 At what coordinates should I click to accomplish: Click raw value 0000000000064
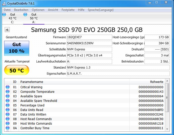[x=151, y=96]
